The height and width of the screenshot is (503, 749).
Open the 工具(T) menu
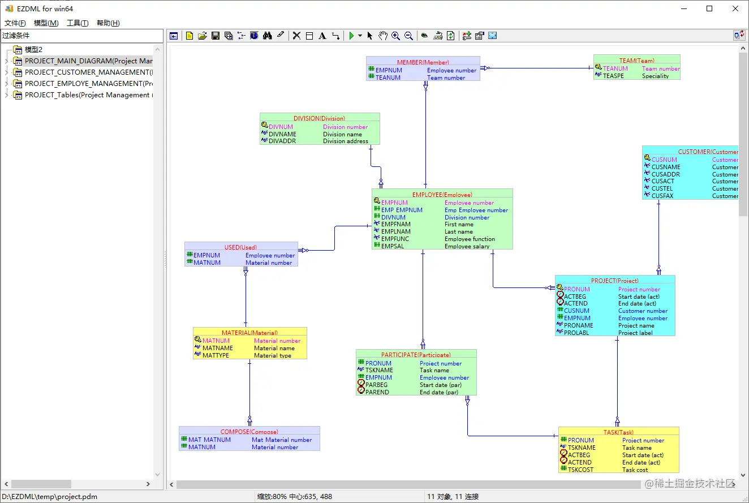click(x=78, y=23)
